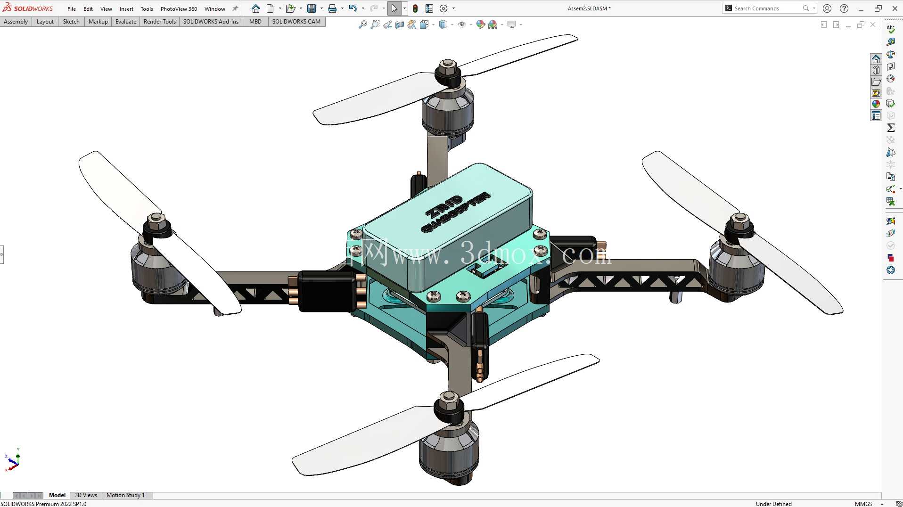Click Sensor gauge icon
The image size is (903, 507).
click(x=891, y=79)
